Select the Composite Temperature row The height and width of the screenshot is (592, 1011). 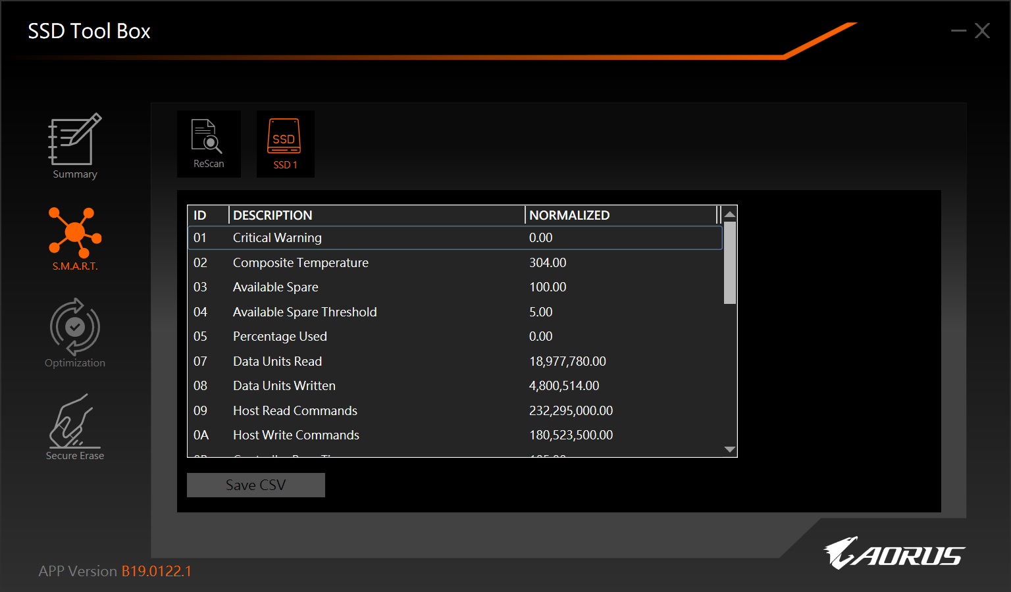pos(454,262)
